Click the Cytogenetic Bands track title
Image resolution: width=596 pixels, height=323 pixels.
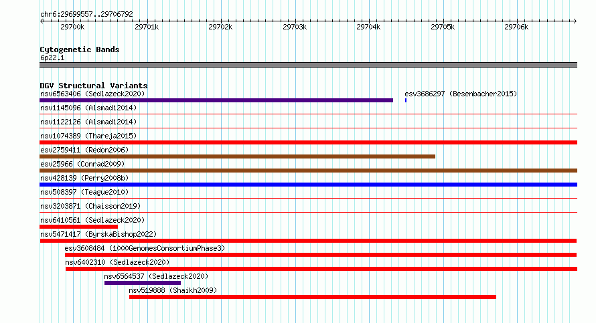pos(80,49)
